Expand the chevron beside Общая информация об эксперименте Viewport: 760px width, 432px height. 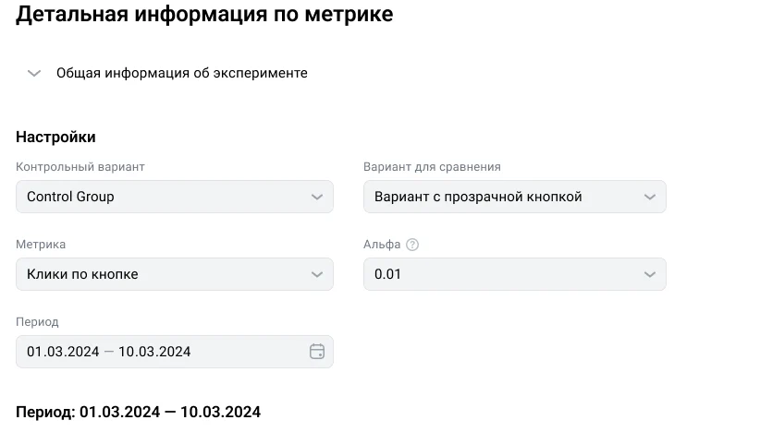[34, 74]
